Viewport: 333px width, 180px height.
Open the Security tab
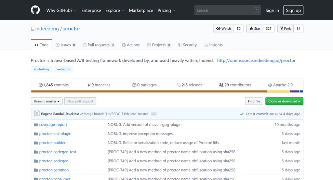(187, 45)
